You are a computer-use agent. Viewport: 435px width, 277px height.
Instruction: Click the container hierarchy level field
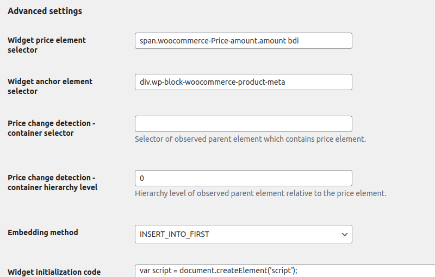coord(243,178)
